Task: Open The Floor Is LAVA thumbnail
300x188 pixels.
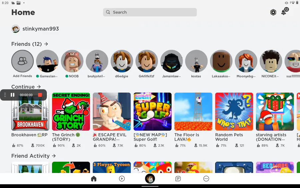Action: click(193, 112)
